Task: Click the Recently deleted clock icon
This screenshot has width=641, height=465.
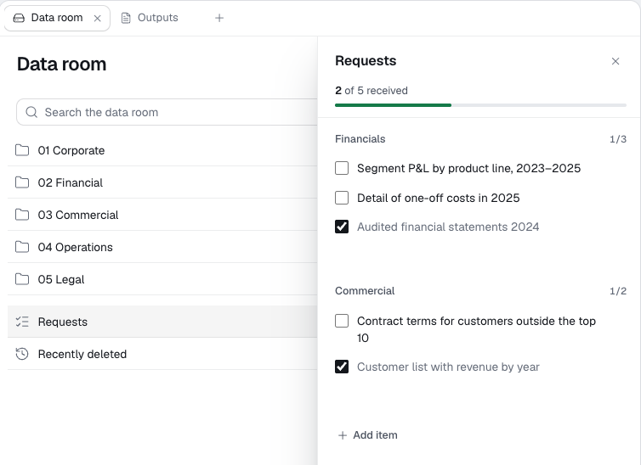Action: (x=22, y=354)
